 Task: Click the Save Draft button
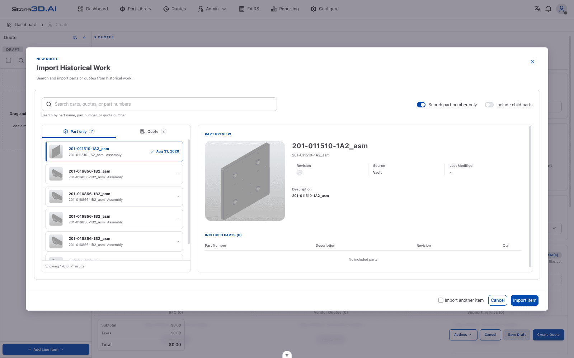pos(517,335)
